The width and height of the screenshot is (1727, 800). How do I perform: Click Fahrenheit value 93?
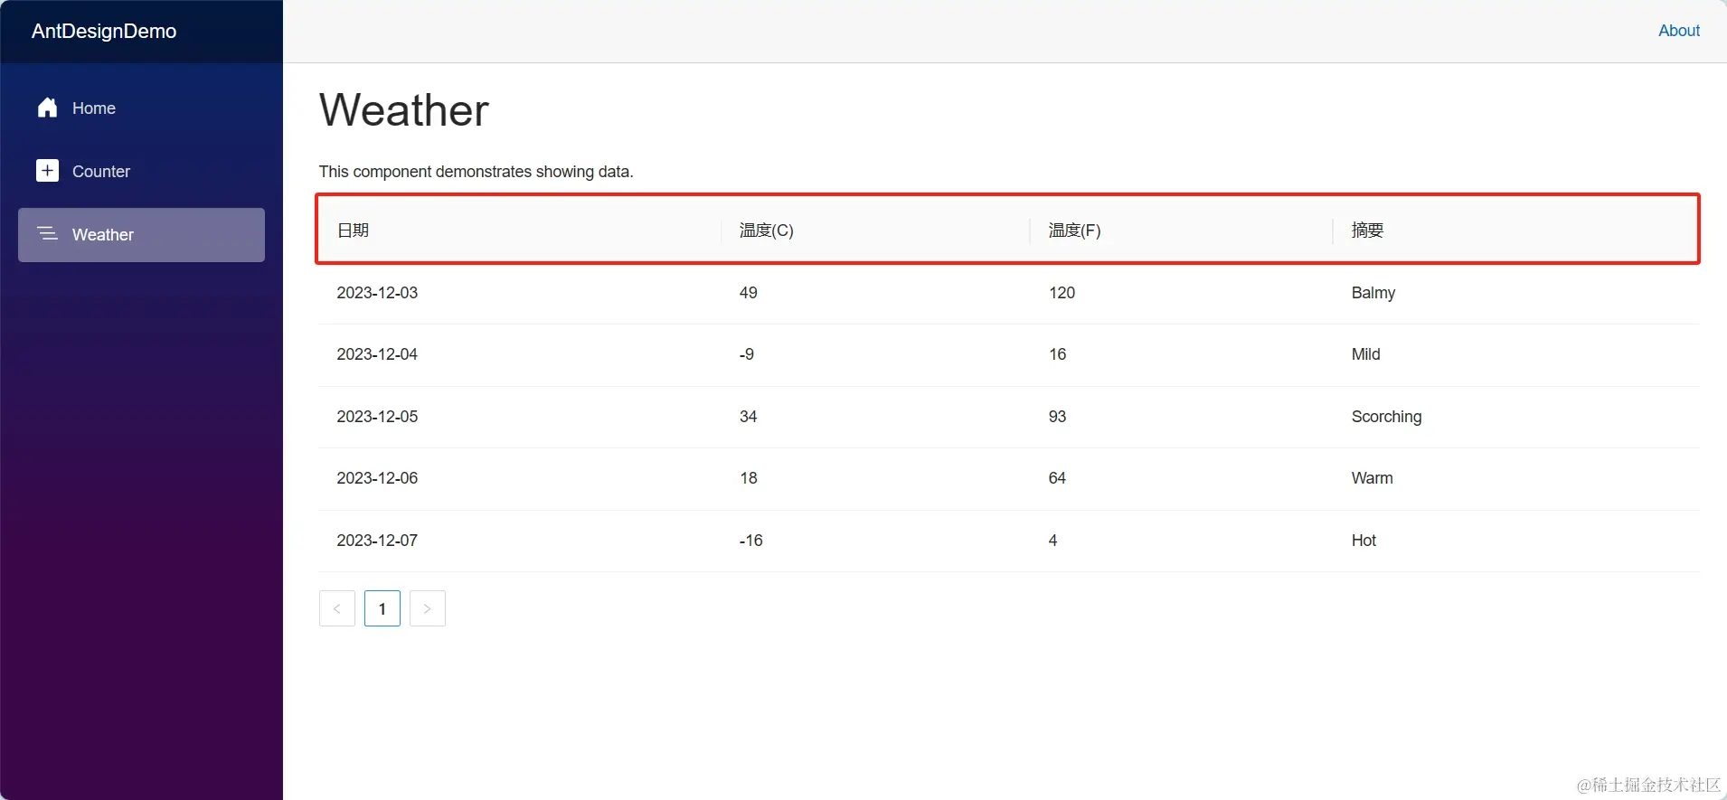pos(1058,417)
